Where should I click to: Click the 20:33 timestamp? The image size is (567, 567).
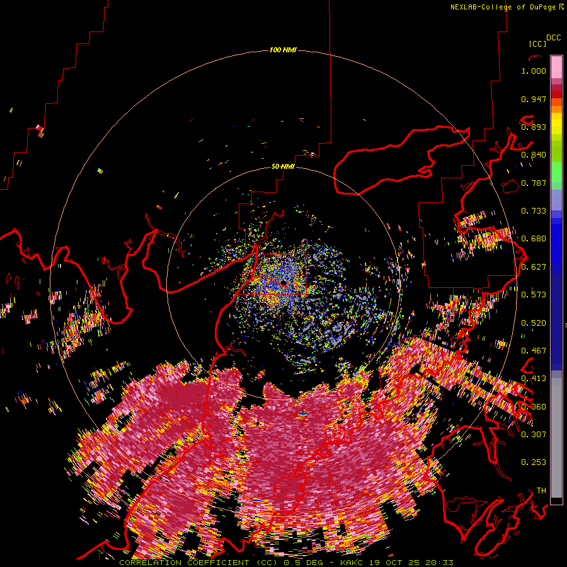(439, 563)
